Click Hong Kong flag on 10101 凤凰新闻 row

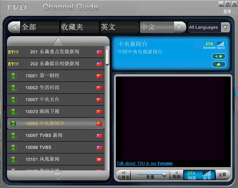(99, 159)
